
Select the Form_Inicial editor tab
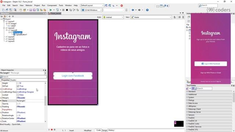point(55,13)
